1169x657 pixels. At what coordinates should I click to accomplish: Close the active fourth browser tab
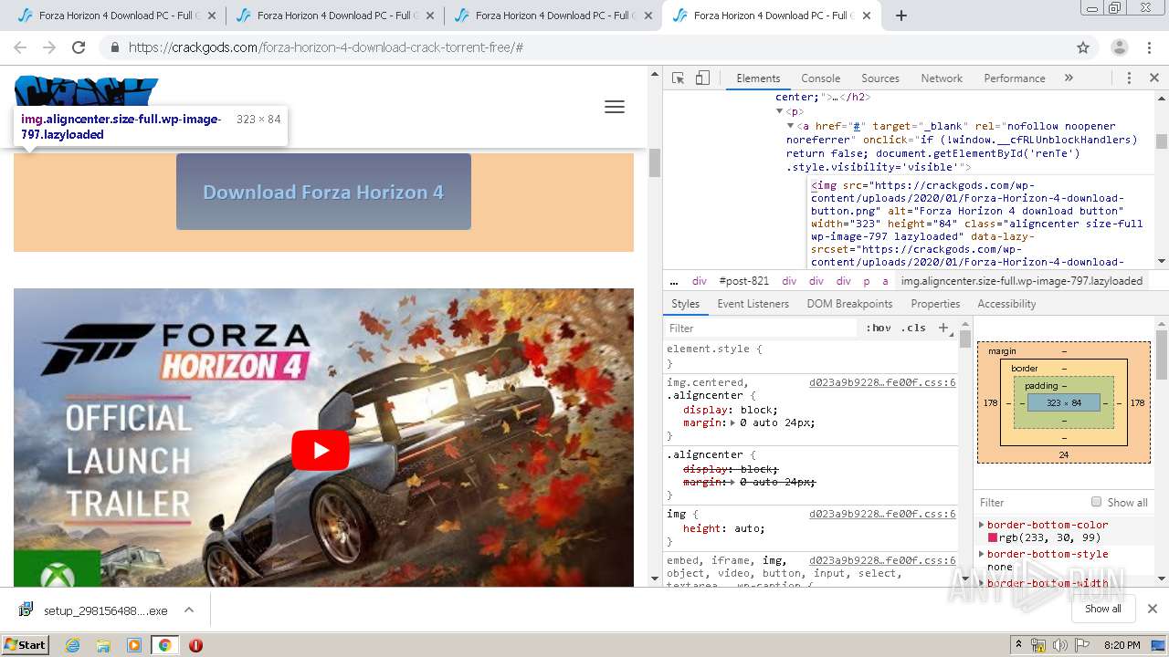click(867, 16)
